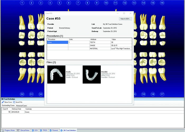Sort by Case # column header
Screen dimensions: 185x132
(6, 109)
